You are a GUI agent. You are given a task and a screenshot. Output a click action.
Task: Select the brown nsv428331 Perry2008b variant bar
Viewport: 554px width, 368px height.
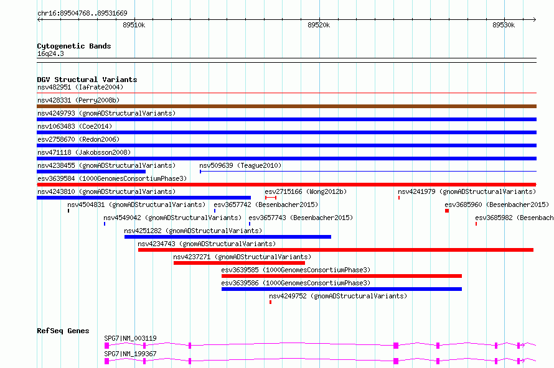(x=286, y=106)
